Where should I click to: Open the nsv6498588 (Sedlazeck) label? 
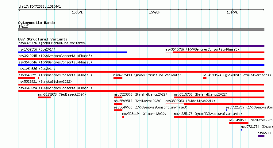(251, 120)
